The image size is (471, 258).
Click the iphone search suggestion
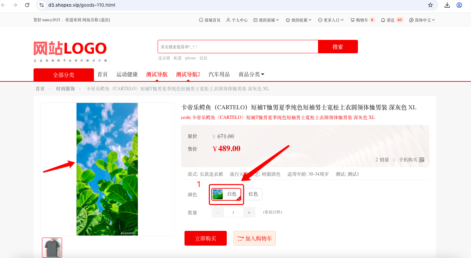point(191,58)
